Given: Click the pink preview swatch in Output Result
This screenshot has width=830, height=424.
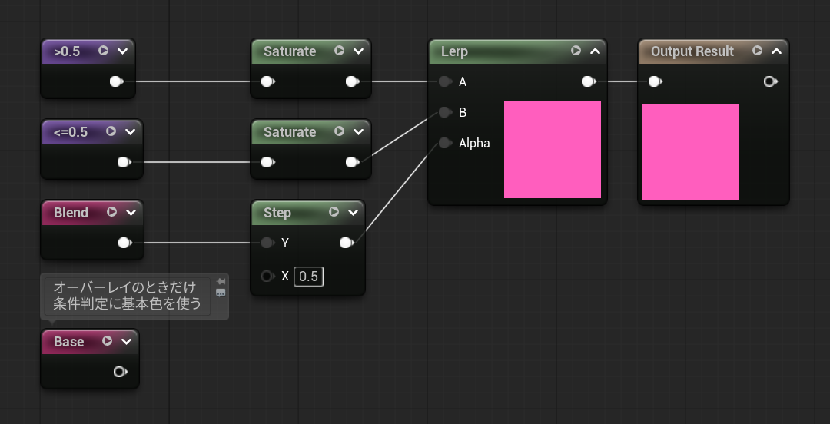Looking at the screenshot, I should coord(690,152).
